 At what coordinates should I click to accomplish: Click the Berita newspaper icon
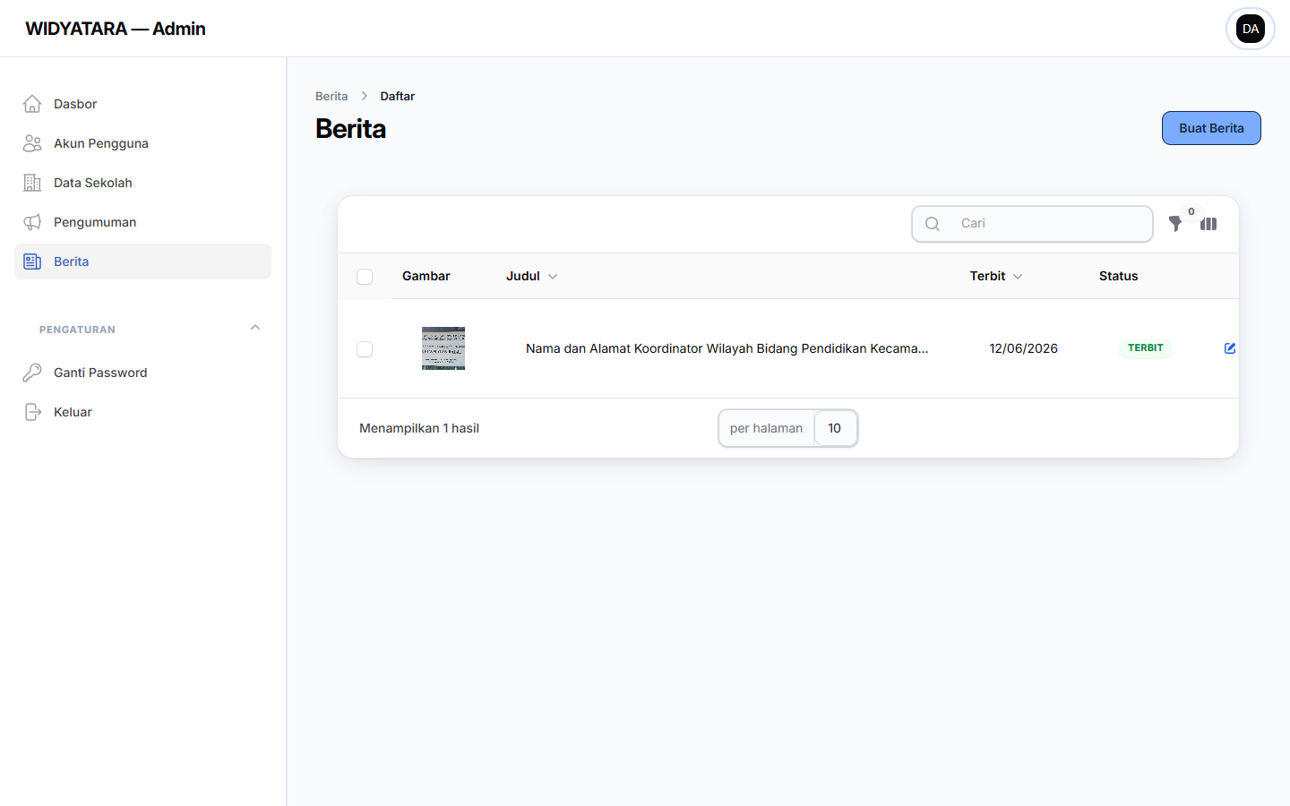pyautogui.click(x=32, y=262)
